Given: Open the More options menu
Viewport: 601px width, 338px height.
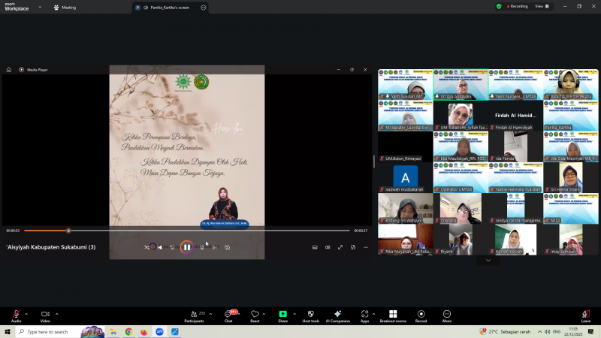Looking at the screenshot, I should [447, 314].
